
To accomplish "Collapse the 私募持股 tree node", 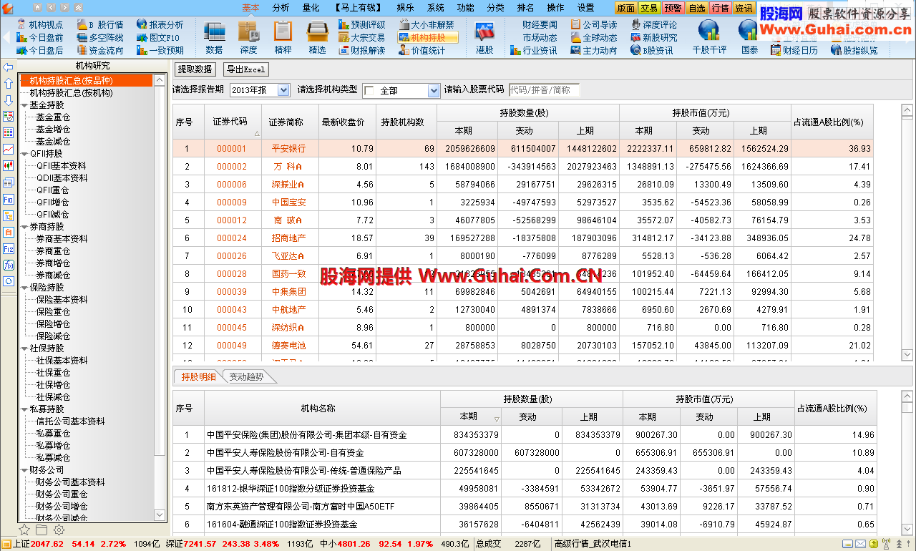I will tap(24, 409).
